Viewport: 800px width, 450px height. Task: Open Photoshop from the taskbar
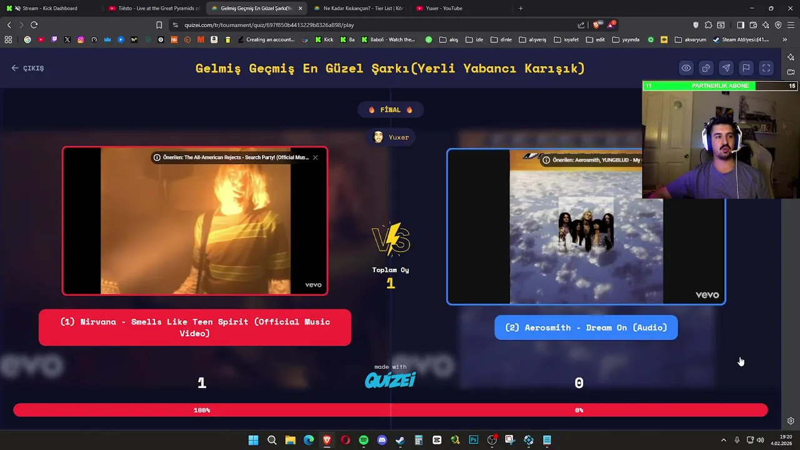tap(473, 440)
